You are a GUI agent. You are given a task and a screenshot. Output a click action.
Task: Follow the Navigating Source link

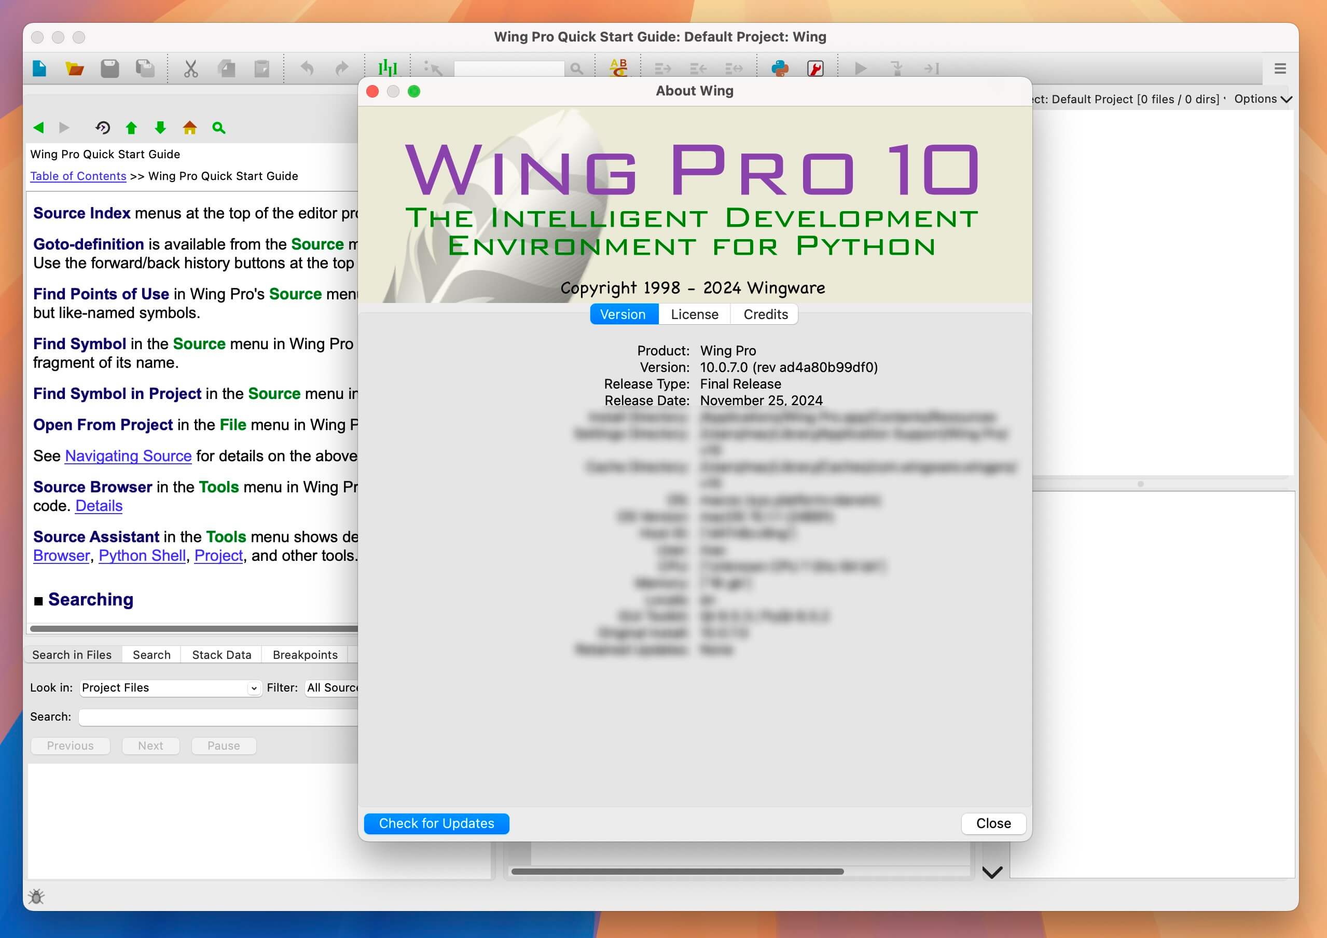pyautogui.click(x=128, y=456)
